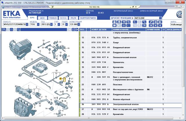The width and height of the screenshot is (186, 121).
Task: Open the information icon next to print
Action: (x=119, y=22)
